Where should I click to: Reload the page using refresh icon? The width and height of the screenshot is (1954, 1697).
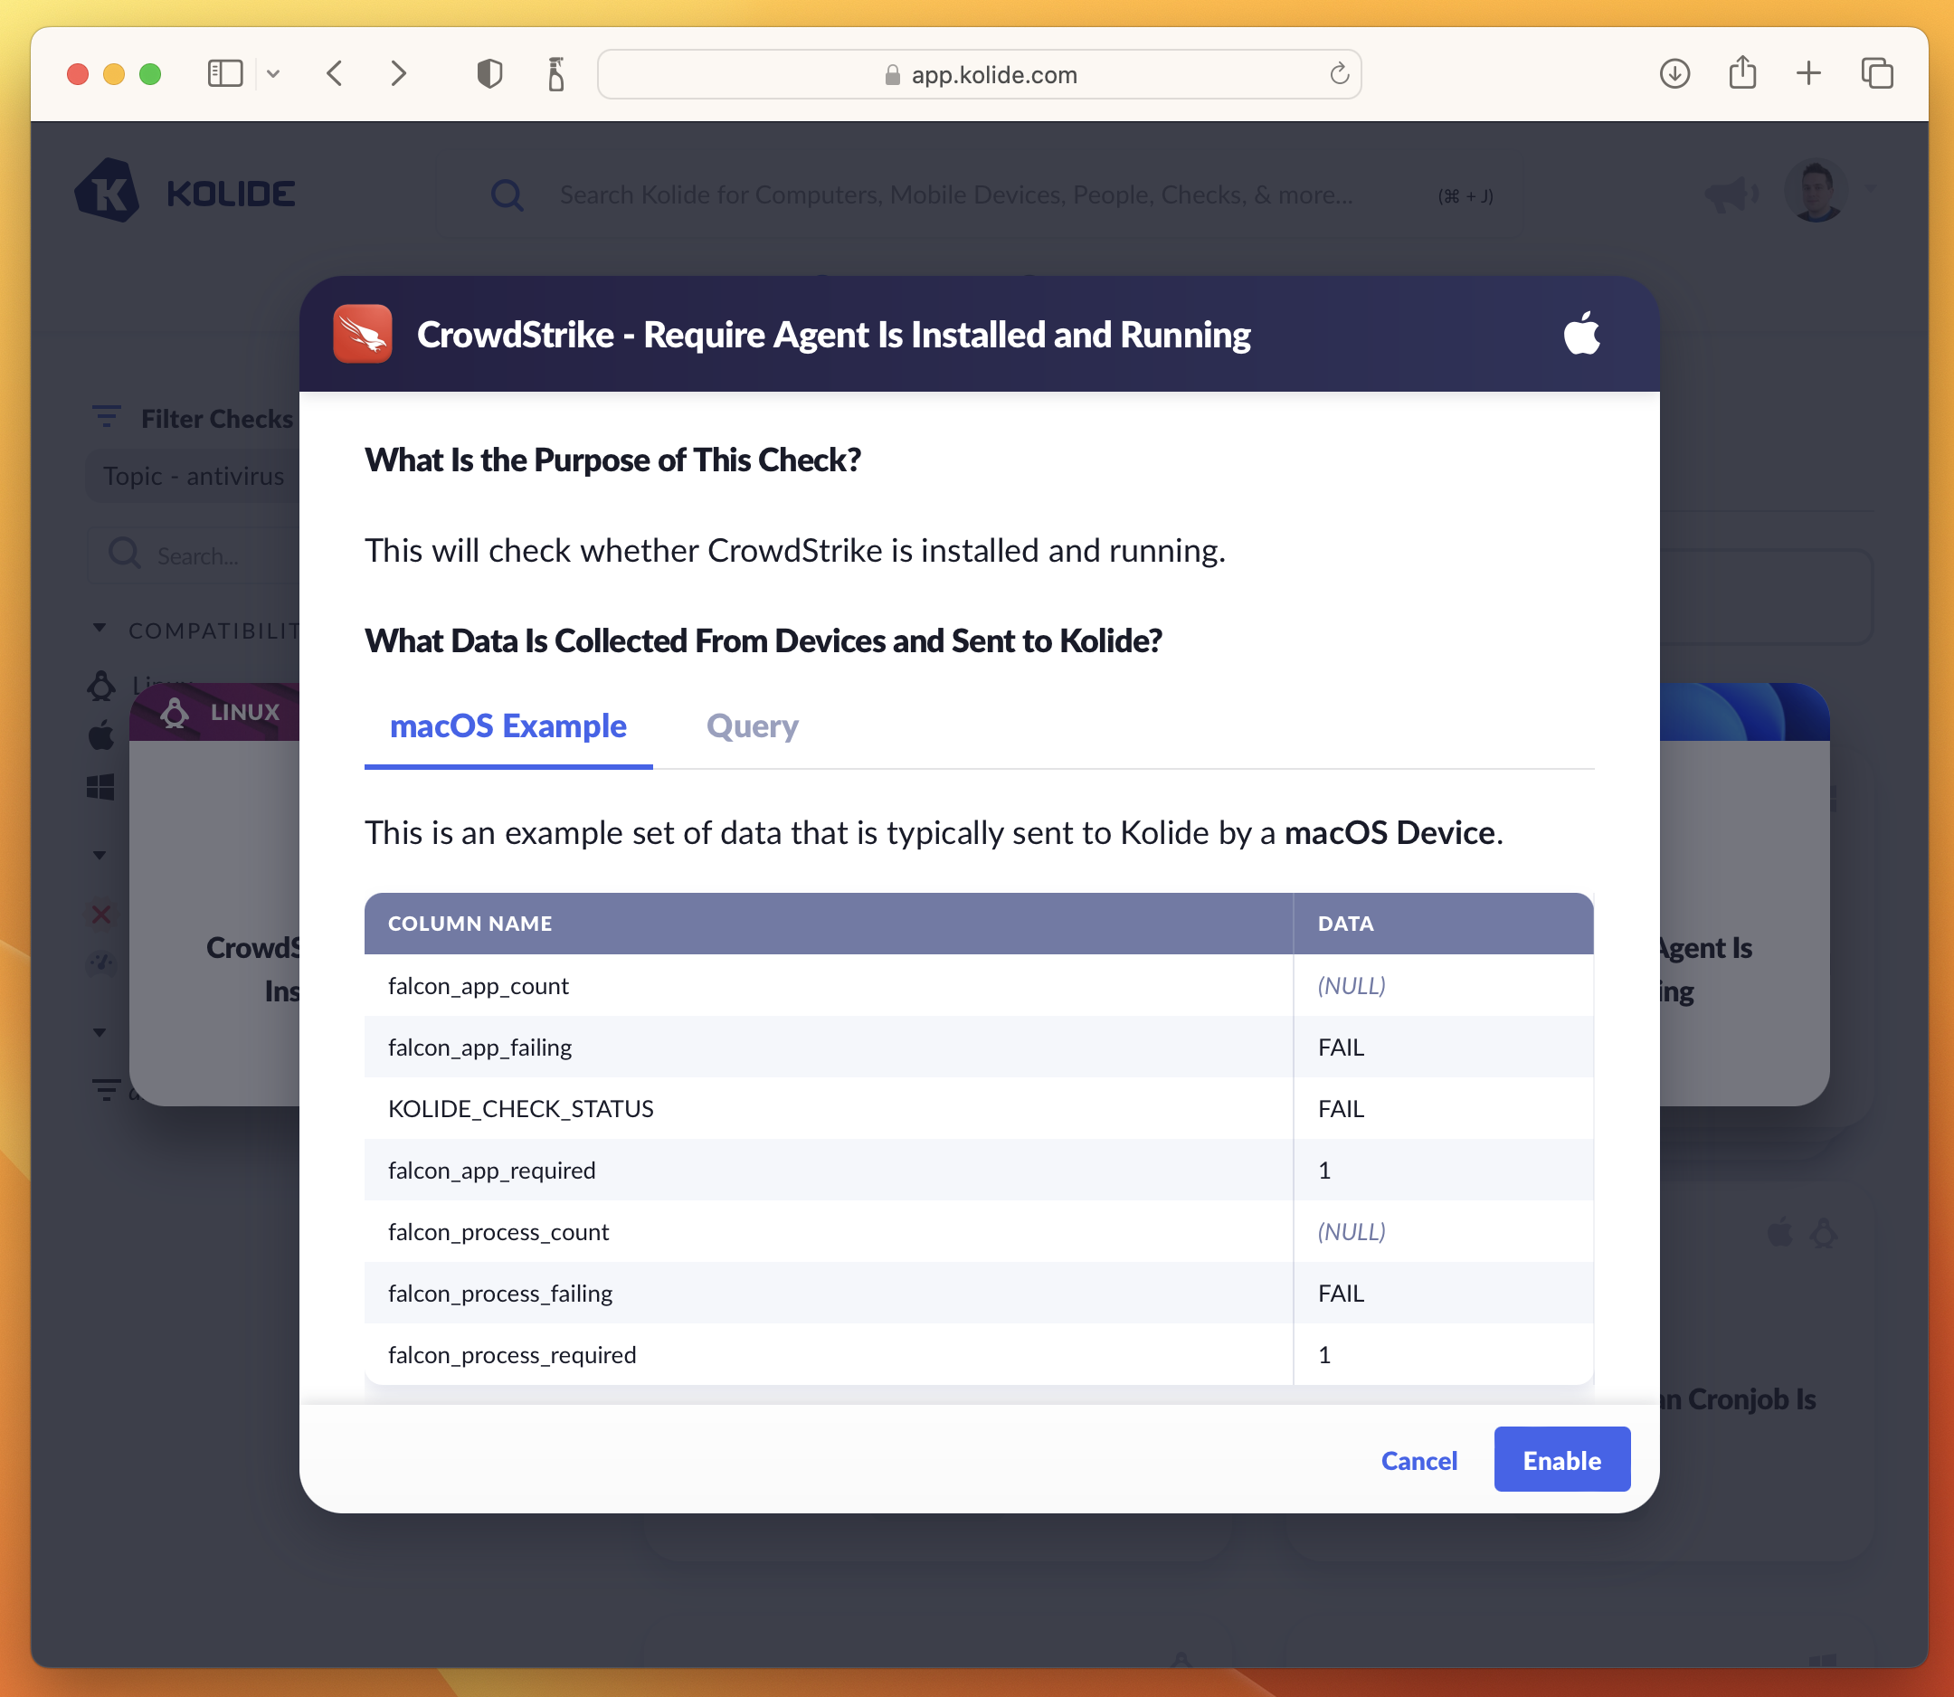(1338, 74)
